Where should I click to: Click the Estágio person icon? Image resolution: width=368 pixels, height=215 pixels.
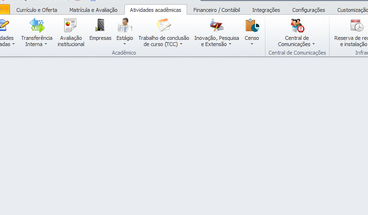[125, 25]
